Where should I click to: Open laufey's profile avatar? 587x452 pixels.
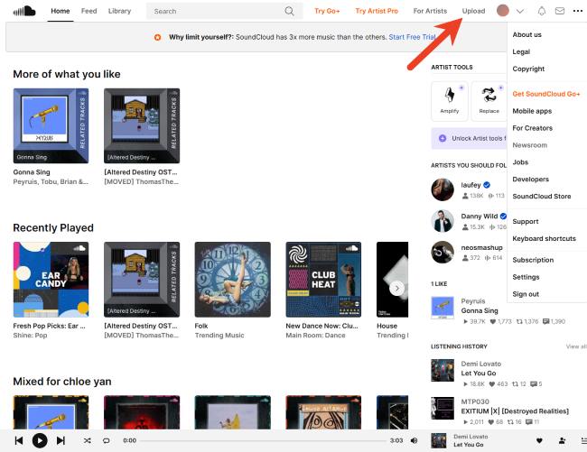[x=443, y=189]
